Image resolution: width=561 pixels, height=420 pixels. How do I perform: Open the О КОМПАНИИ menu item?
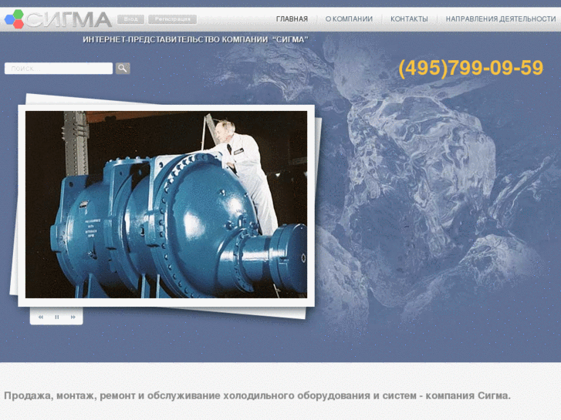(x=349, y=19)
